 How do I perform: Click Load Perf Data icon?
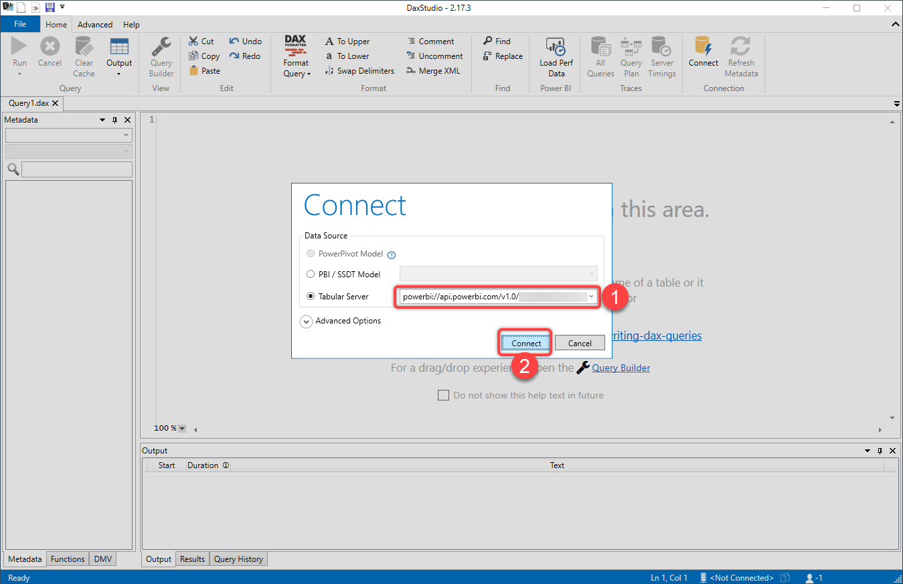556,46
